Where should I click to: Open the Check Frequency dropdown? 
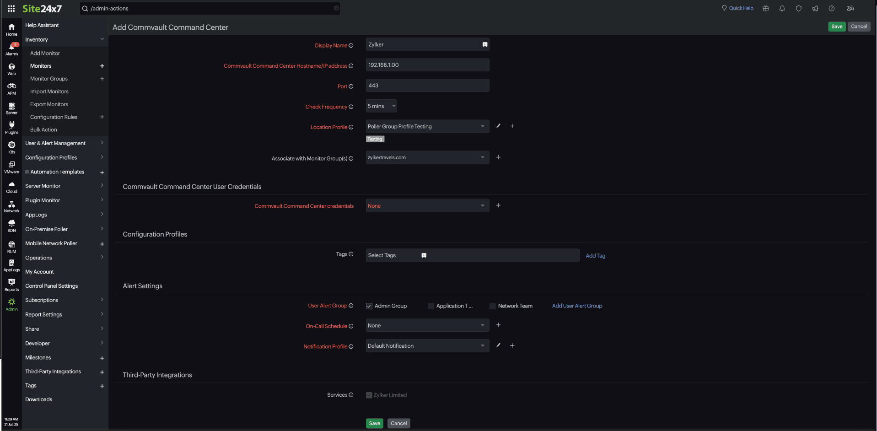click(381, 106)
